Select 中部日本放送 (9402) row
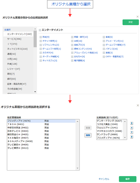The width and height of the screenshot is (140, 183). [41, 128]
